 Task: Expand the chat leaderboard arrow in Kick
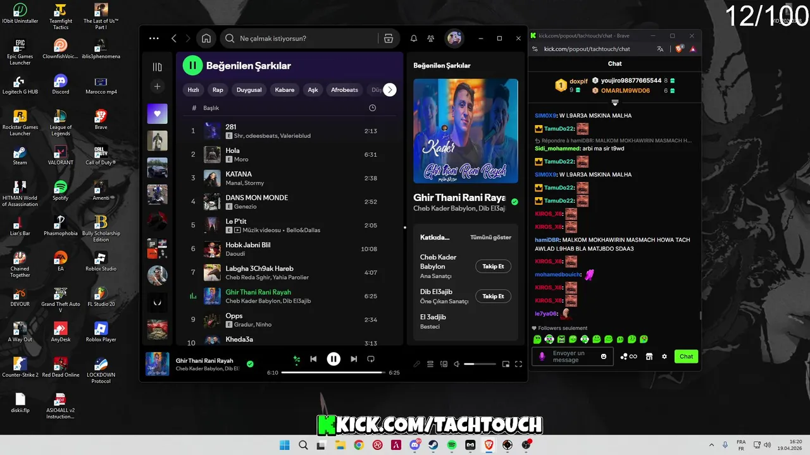[x=614, y=102]
